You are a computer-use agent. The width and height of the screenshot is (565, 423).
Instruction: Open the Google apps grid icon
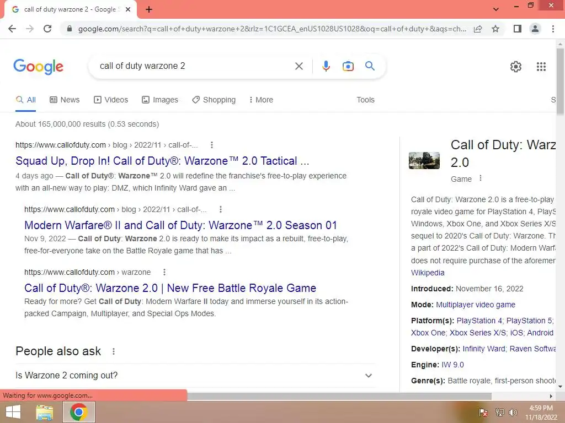click(x=541, y=67)
